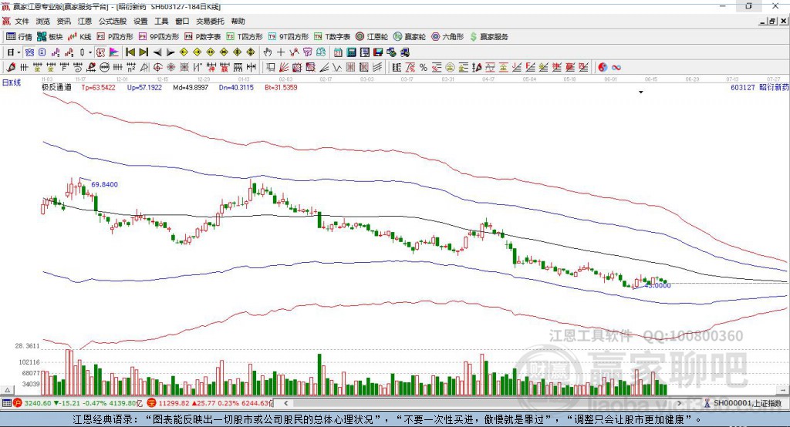Open 赢家服务 with dollar icon
This screenshot has height=427, width=790.
coord(488,37)
